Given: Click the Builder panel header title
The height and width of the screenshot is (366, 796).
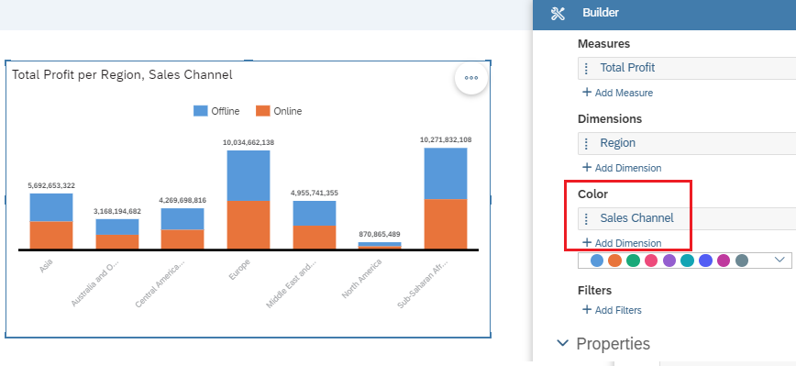Looking at the screenshot, I should click(601, 13).
